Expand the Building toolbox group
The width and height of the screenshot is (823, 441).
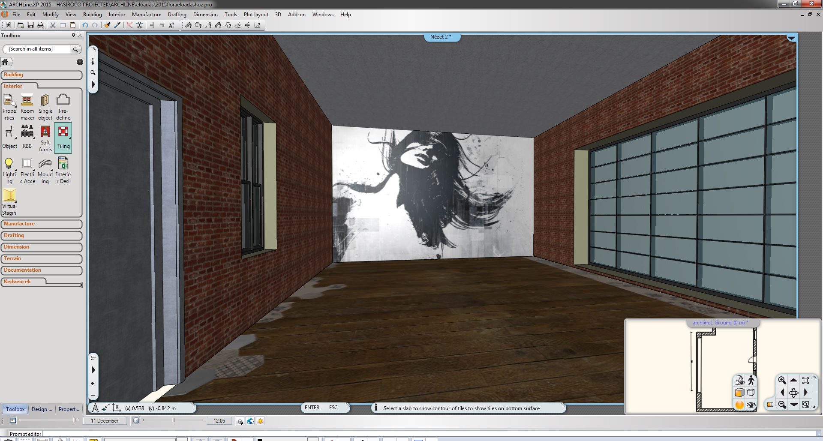click(x=42, y=75)
